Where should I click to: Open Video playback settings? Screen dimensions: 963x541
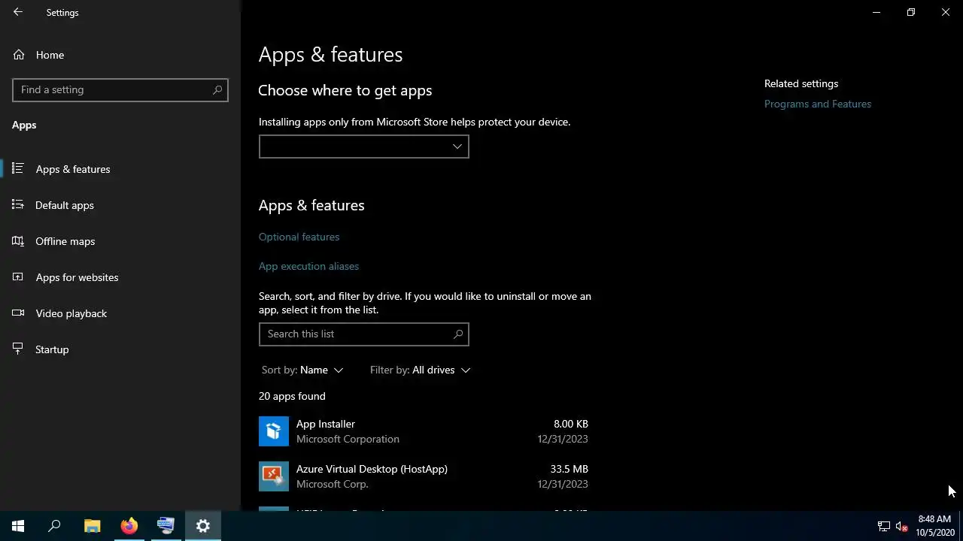pos(120,313)
